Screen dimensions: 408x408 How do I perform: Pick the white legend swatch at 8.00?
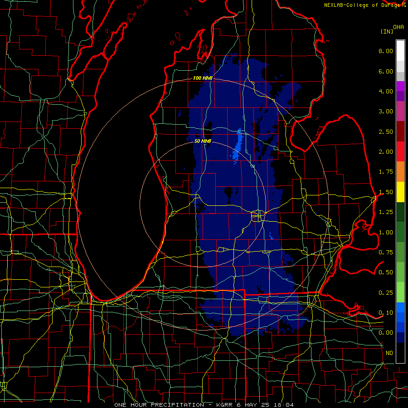point(400,51)
